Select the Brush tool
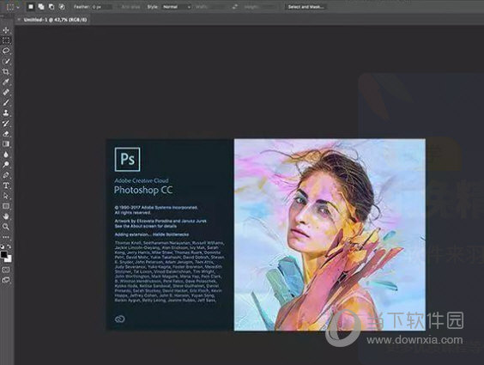Screen dimensions: 484x365 point(5,102)
